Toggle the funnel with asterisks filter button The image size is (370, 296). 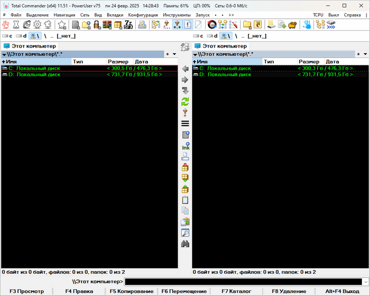click(x=177, y=24)
